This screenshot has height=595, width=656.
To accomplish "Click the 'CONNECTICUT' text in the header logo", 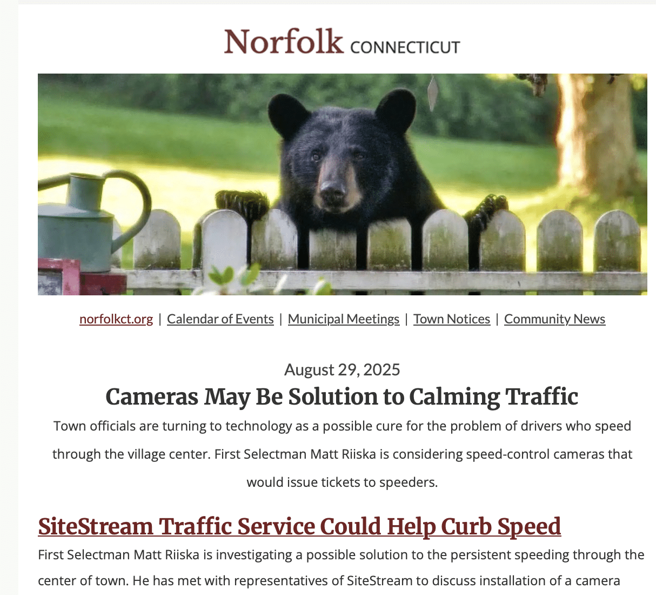I will (405, 47).
